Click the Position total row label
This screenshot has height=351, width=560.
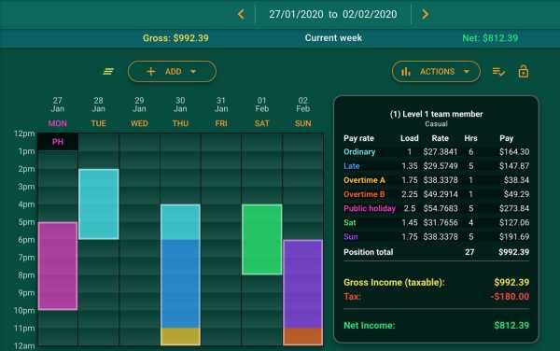tap(369, 252)
